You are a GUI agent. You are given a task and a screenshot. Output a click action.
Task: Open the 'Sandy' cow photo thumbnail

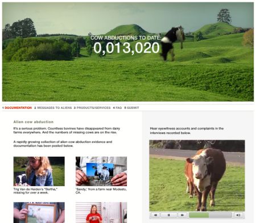101,171
